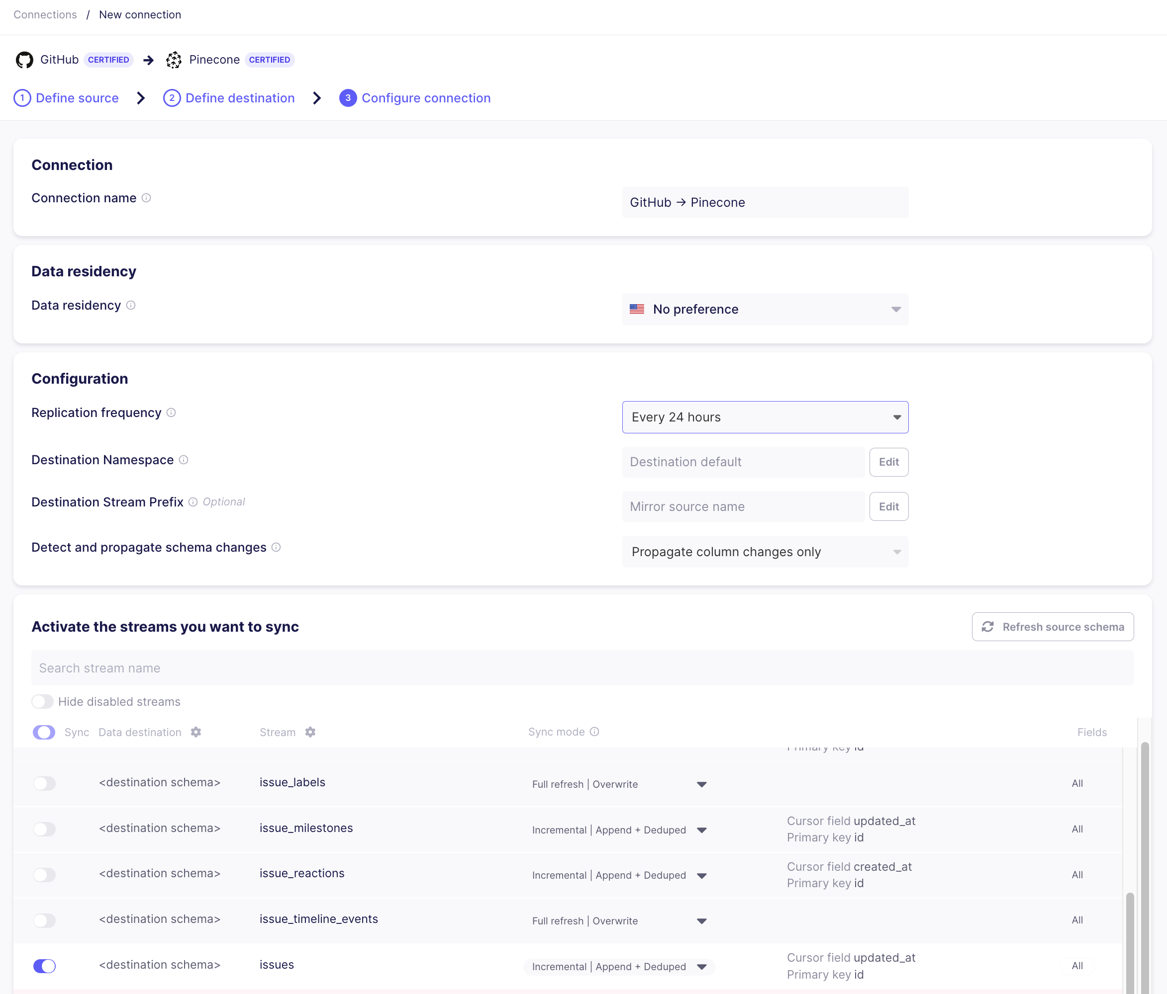This screenshot has width=1167, height=994.
Task: Click the info icon next to Replication frequency
Action: coord(171,413)
